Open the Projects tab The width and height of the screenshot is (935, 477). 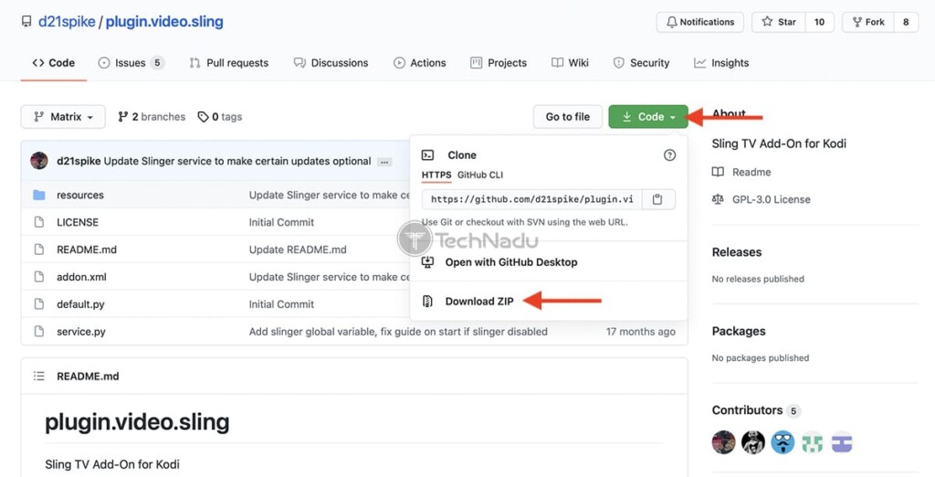point(499,63)
